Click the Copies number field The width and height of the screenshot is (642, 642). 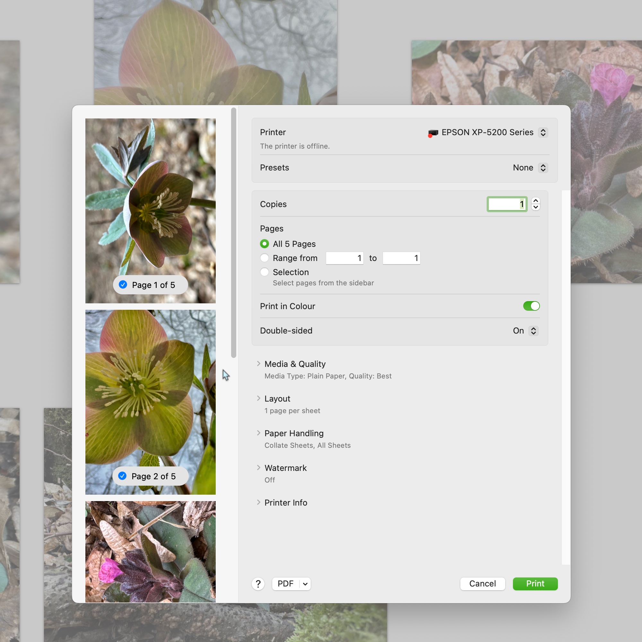tap(507, 204)
